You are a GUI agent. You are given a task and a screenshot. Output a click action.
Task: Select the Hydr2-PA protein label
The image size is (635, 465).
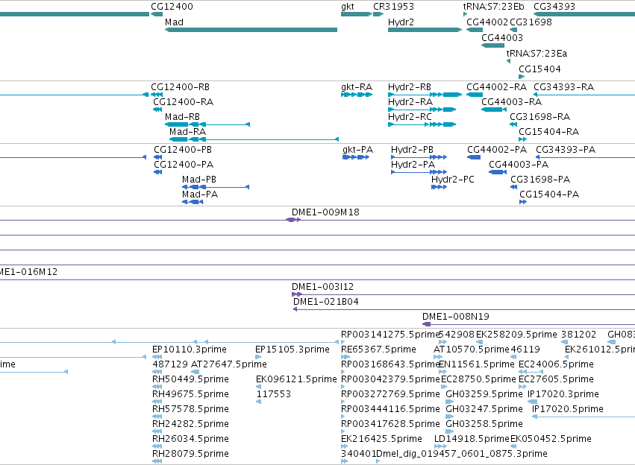(x=413, y=165)
